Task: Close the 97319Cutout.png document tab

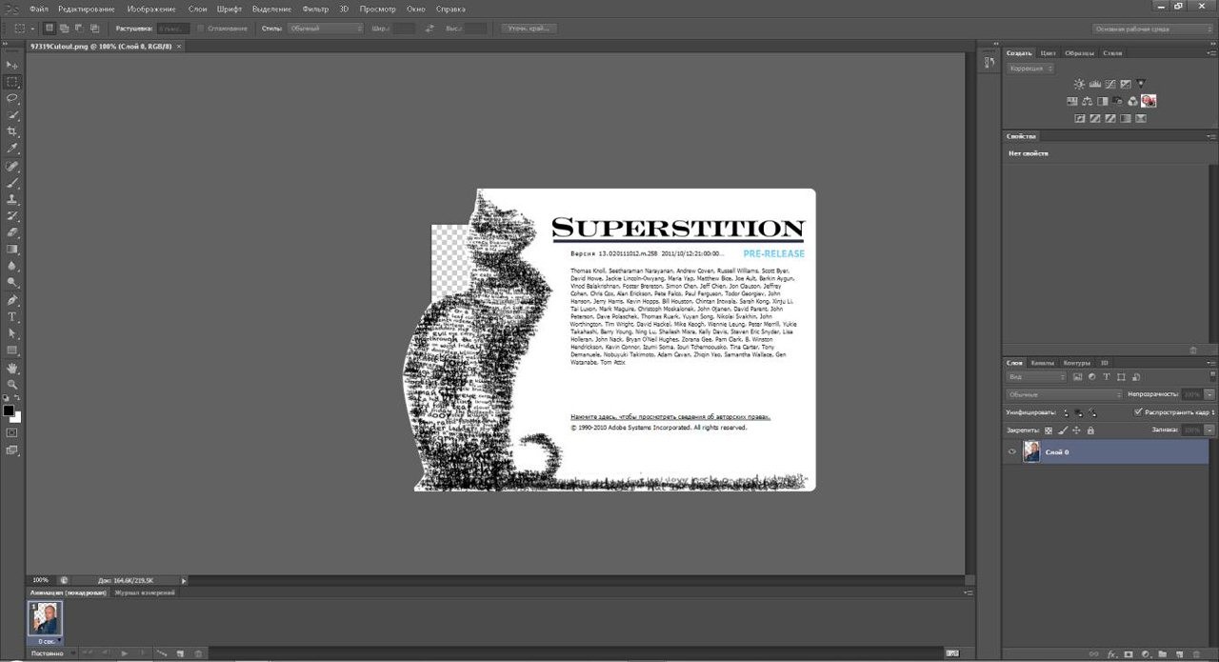Action: [179, 46]
